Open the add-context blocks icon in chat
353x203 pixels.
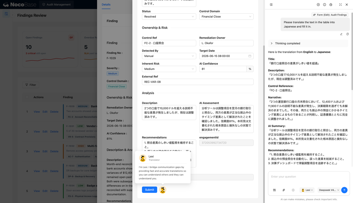click(274, 190)
